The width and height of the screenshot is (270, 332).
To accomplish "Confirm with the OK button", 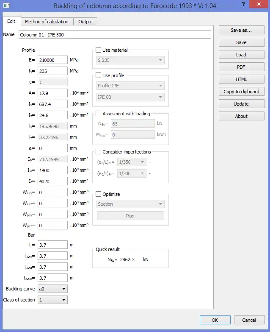I will (215, 320).
